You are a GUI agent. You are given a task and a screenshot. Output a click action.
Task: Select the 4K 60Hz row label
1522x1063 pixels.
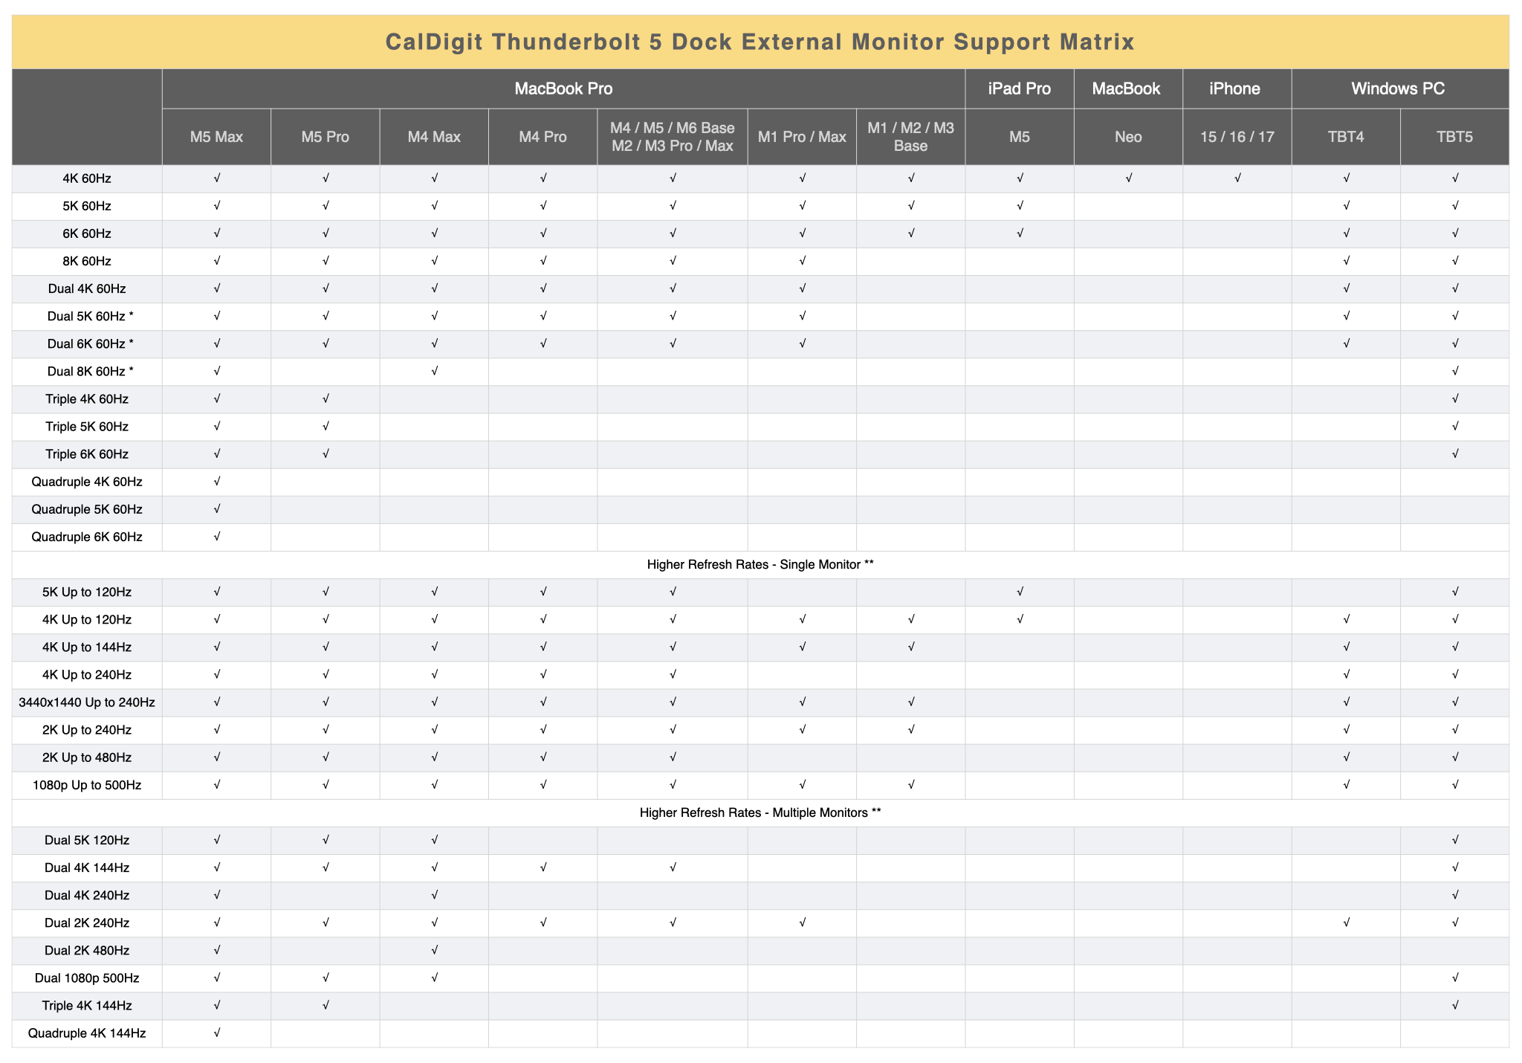pyautogui.click(x=87, y=178)
